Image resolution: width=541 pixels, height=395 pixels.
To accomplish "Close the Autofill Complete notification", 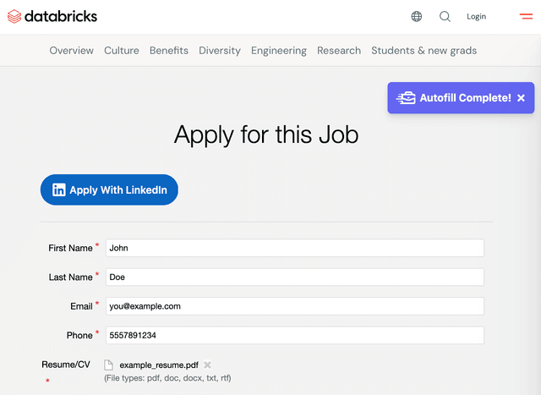I will tap(521, 98).
